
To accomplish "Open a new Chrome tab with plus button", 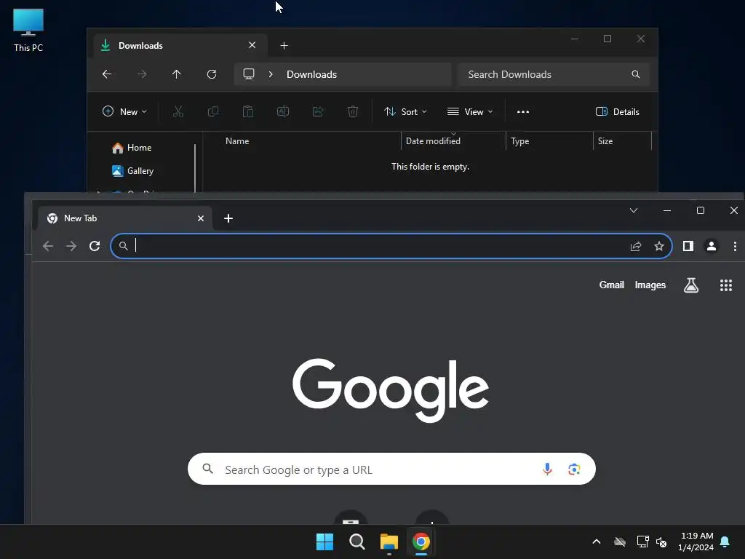I will point(228,218).
